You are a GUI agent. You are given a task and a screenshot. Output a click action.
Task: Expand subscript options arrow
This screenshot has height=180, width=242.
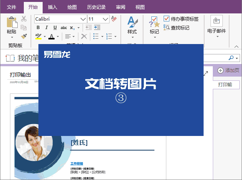79,28
